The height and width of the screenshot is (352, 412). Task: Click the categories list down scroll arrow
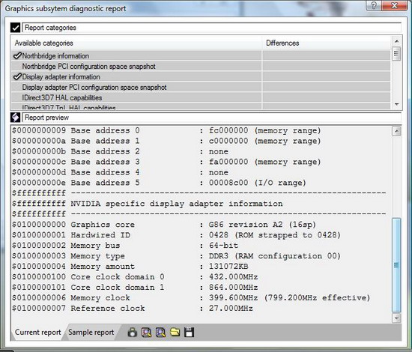pos(396,105)
